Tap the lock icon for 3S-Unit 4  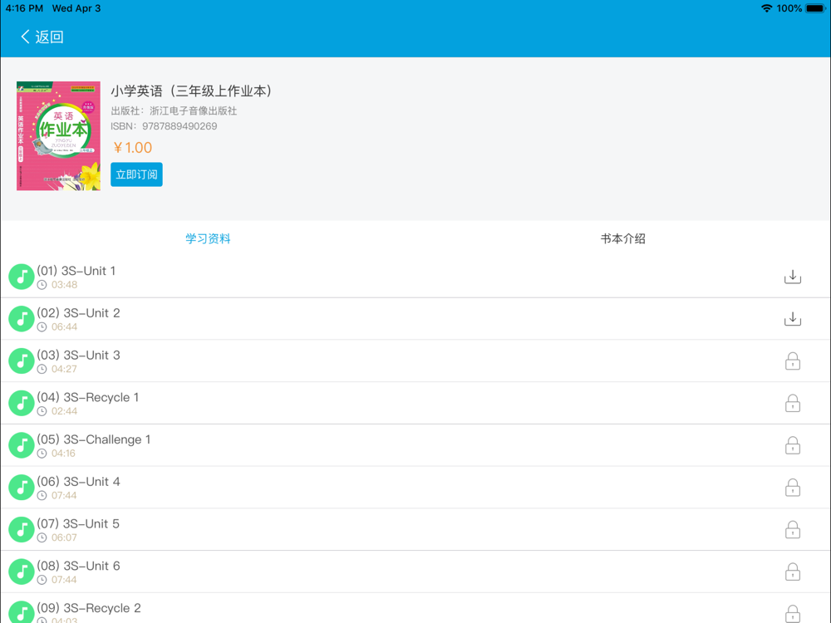[792, 488]
